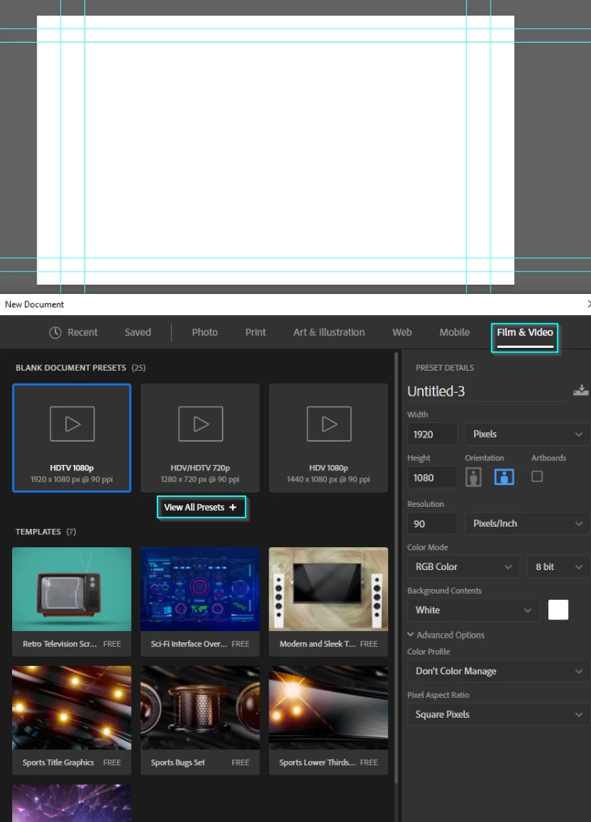Click the Color Profile label
This screenshot has width=591, height=822.
pos(428,651)
